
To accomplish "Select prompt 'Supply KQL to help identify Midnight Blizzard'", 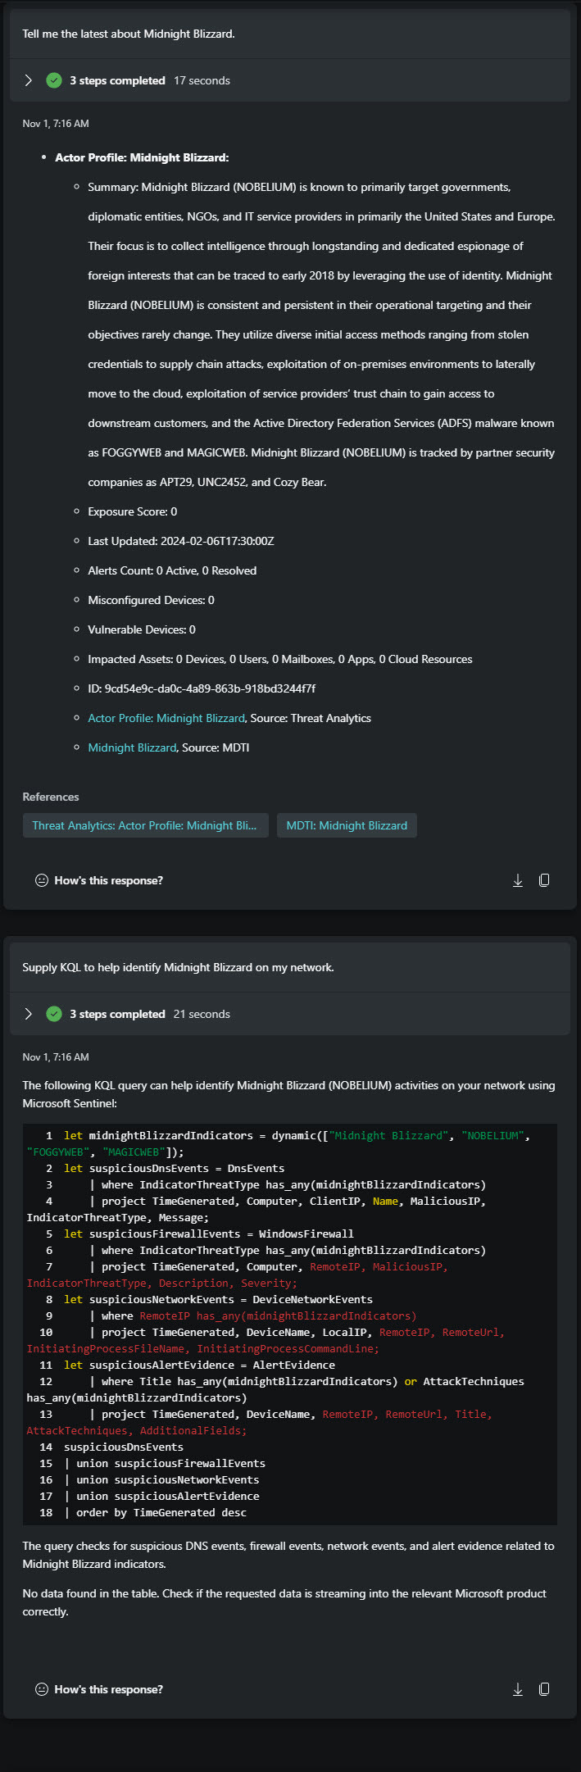I will [x=178, y=967].
